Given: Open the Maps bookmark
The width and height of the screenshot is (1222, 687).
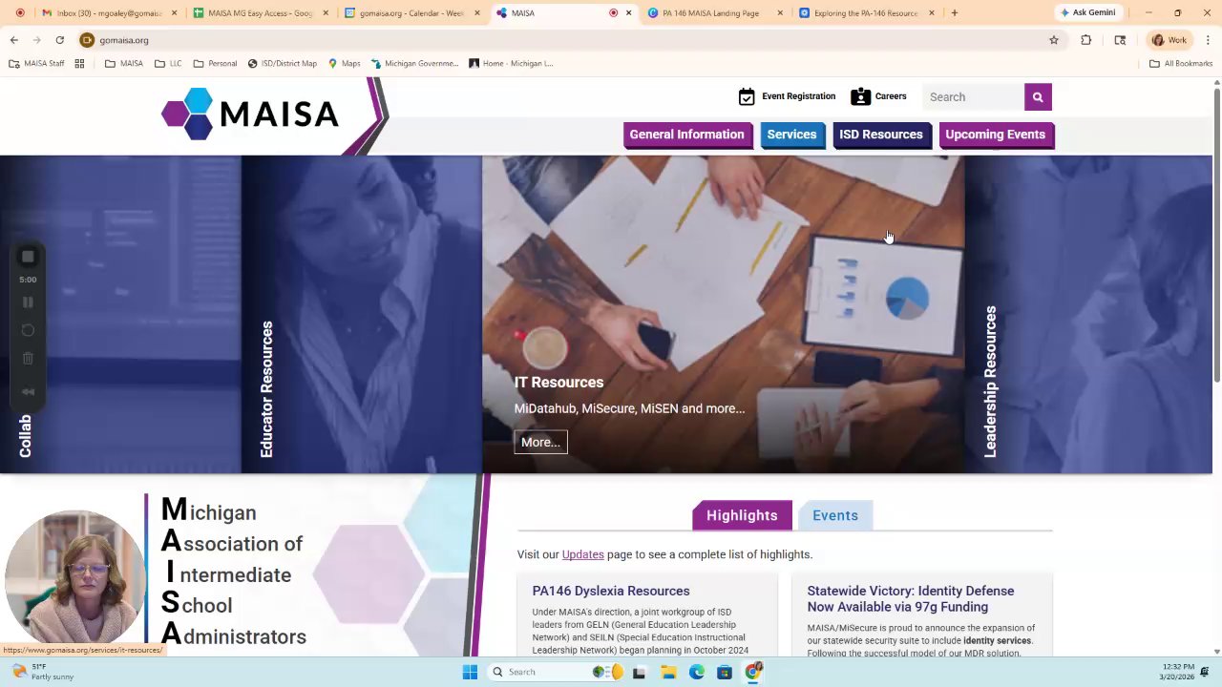Looking at the screenshot, I should pyautogui.click(x=344, y=63).
